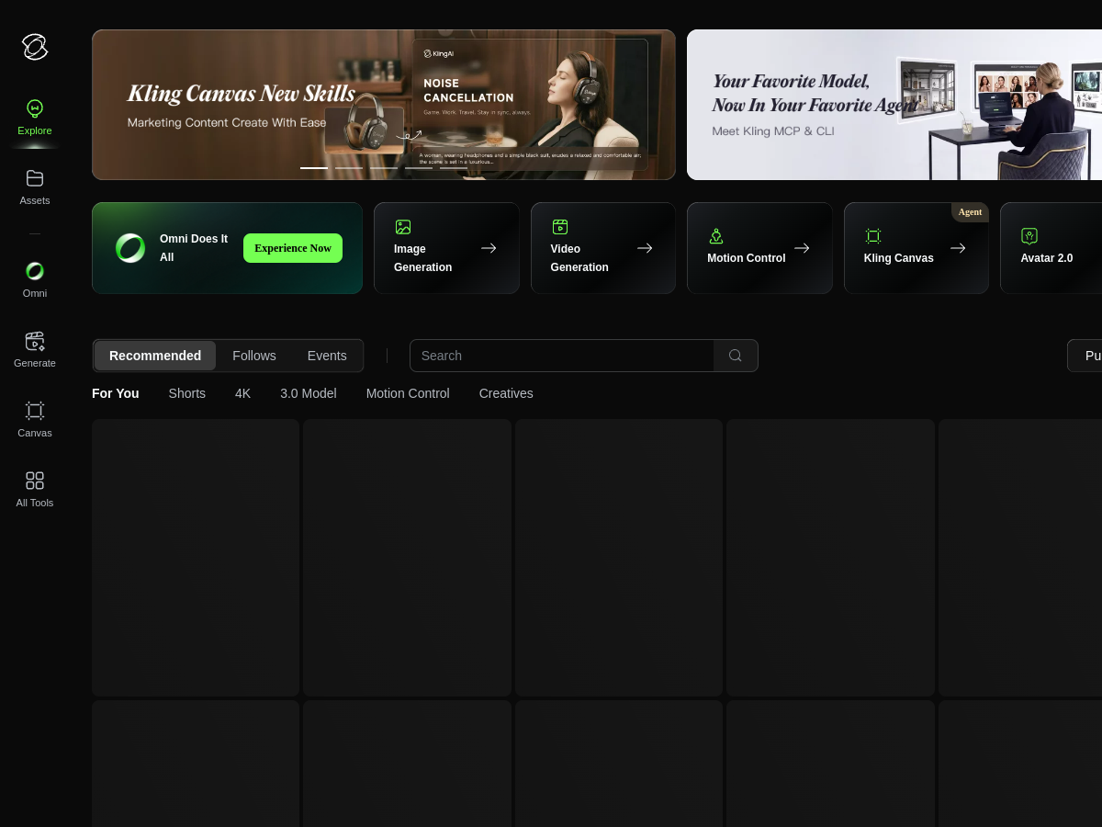Select the Creatives filter
Screen dimensions: 1102x827
506,393
